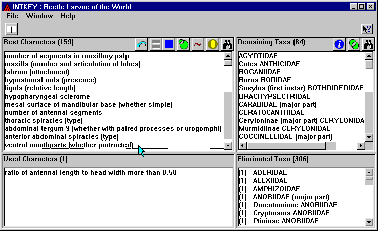Open the File menu
Image resolution: width=378 pixels, height=231 pixels.
[x=12, y=16]
